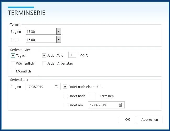Click the Seriendauer group heading
The width and height of the screenshot is (170, 131).
(x=19, y=80)
